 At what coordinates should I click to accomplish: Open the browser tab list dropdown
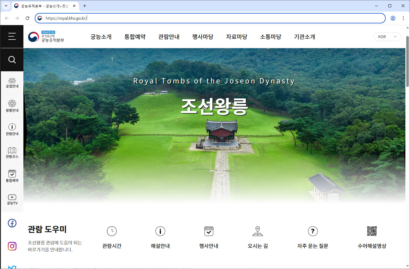pos(6,6)
